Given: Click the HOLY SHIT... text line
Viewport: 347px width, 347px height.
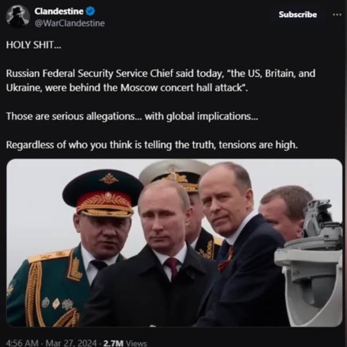Looking at the screenshot, I should click(x=34, y=45).
